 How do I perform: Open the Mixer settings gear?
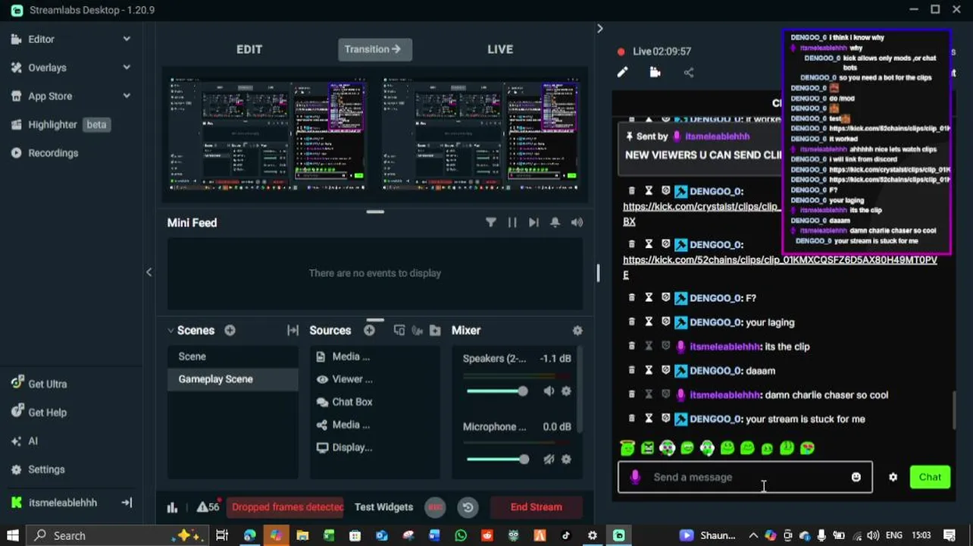tap(577, 331)
